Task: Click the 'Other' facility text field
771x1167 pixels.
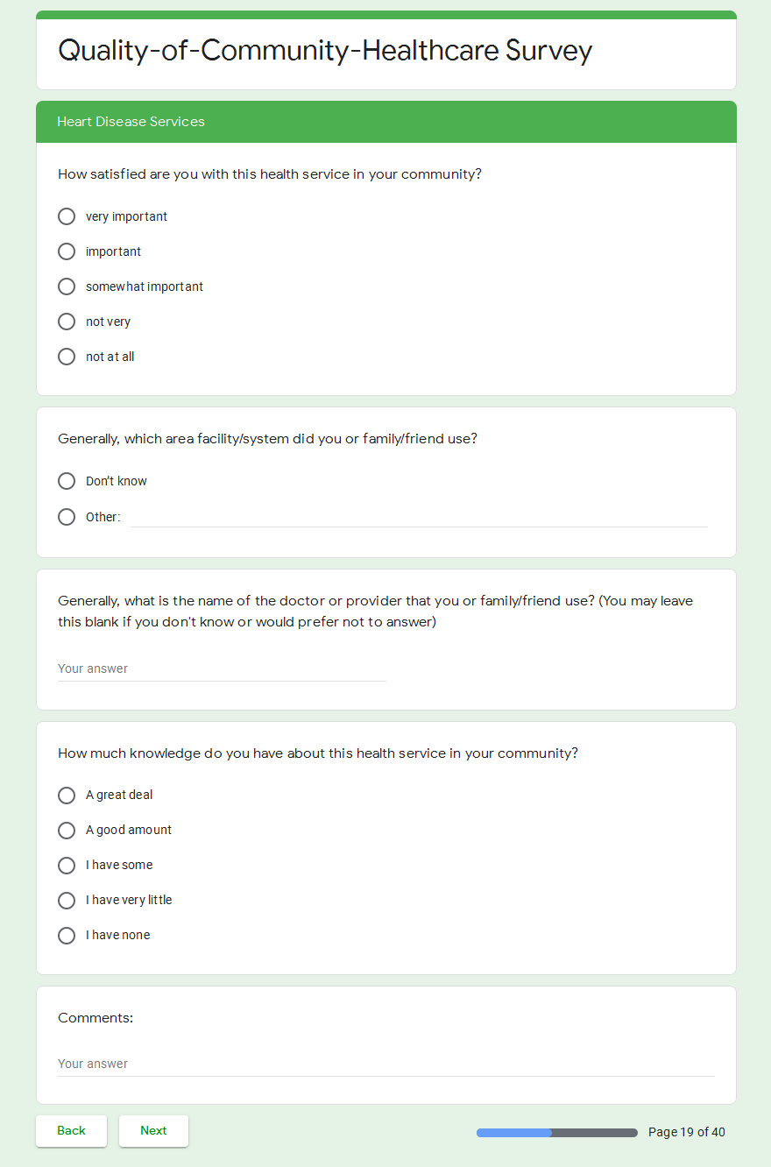Action: [x=419, y=517]
